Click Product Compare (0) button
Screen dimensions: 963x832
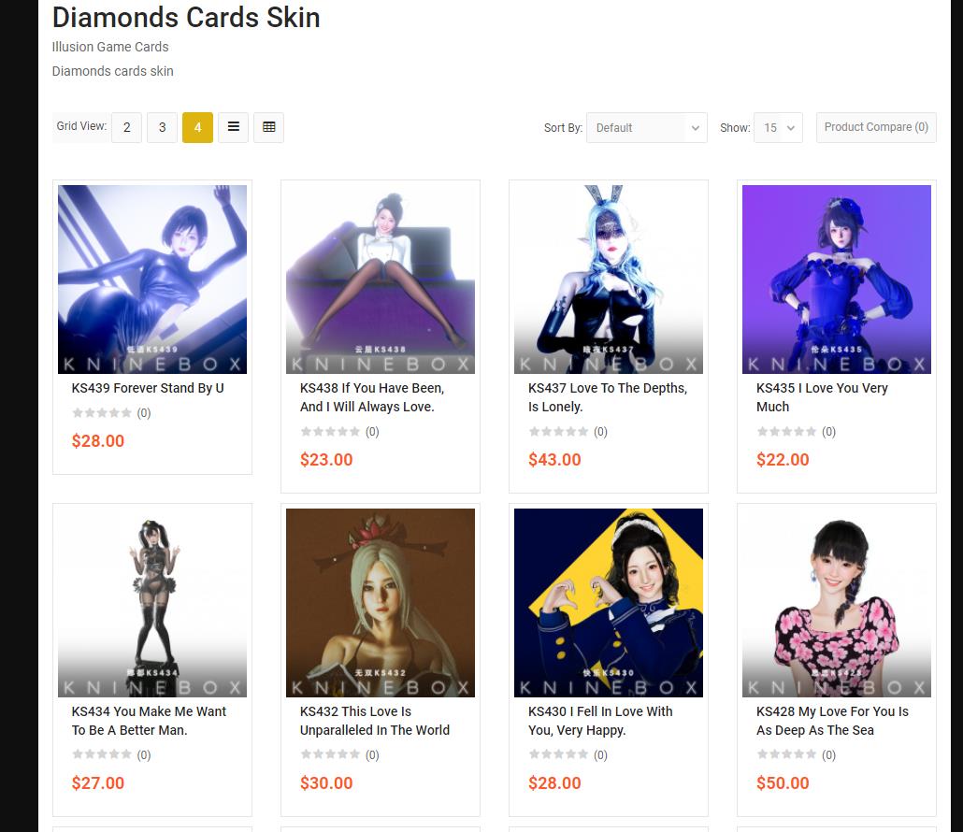tap(876, 127)
